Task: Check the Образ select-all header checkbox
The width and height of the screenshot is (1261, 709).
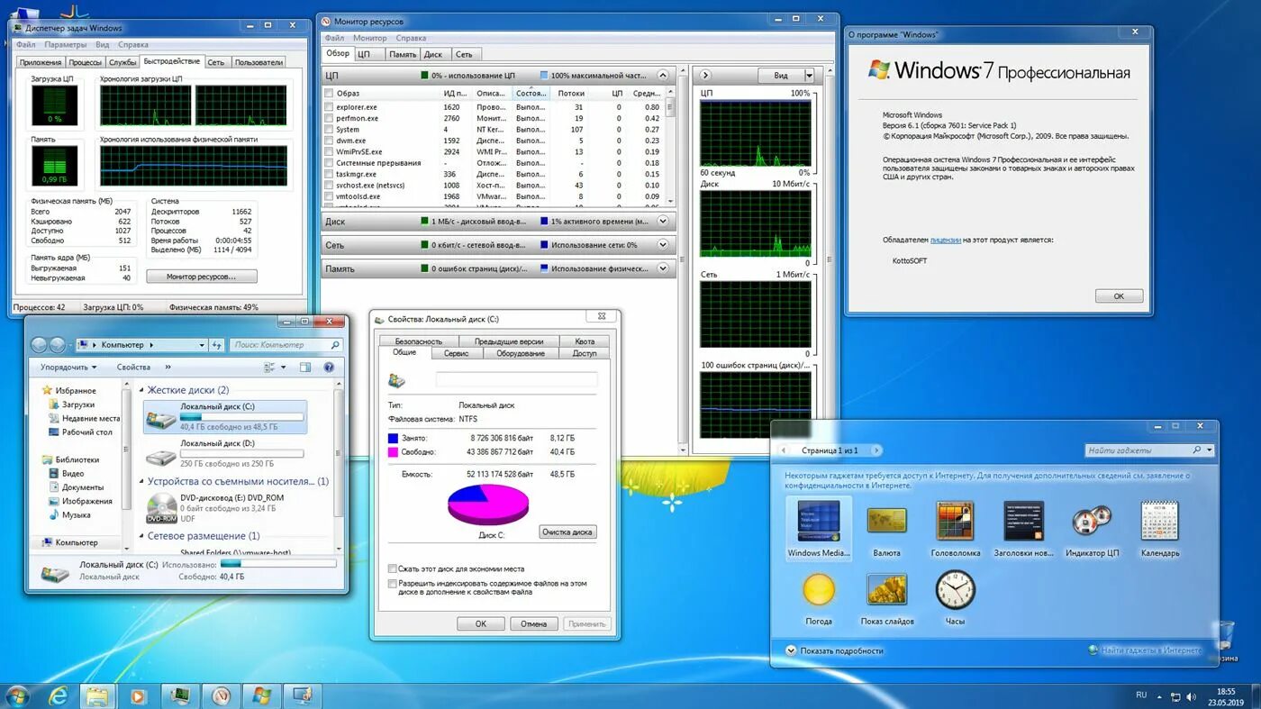Action: pyautogui.click(x=329, y=93)
